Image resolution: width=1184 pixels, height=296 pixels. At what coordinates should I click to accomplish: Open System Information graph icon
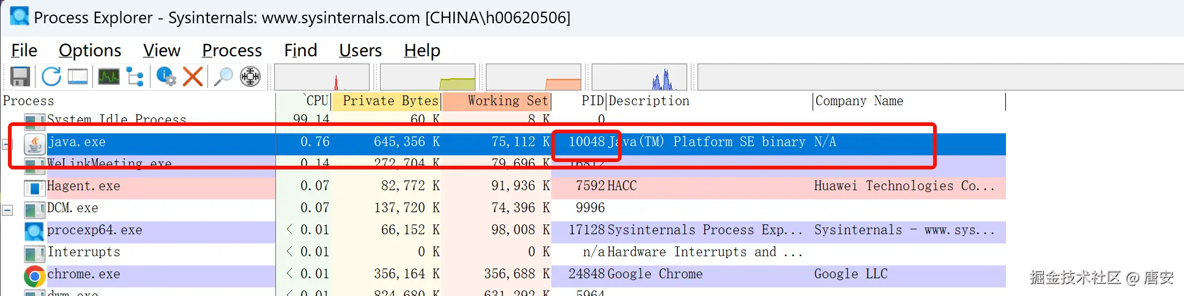point(109,76)
